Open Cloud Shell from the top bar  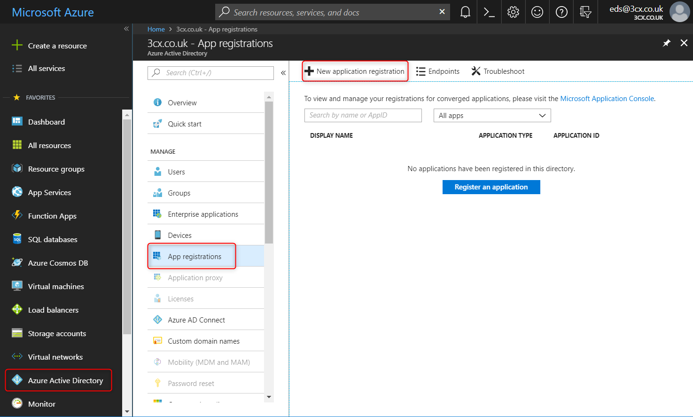tap(489, 12)
